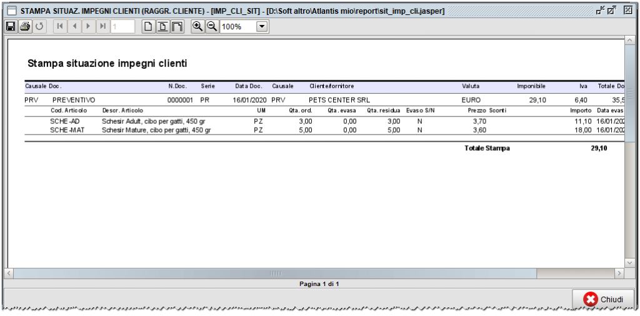
Task: Go to the first page of report
Action: click(x=60, y=26)
